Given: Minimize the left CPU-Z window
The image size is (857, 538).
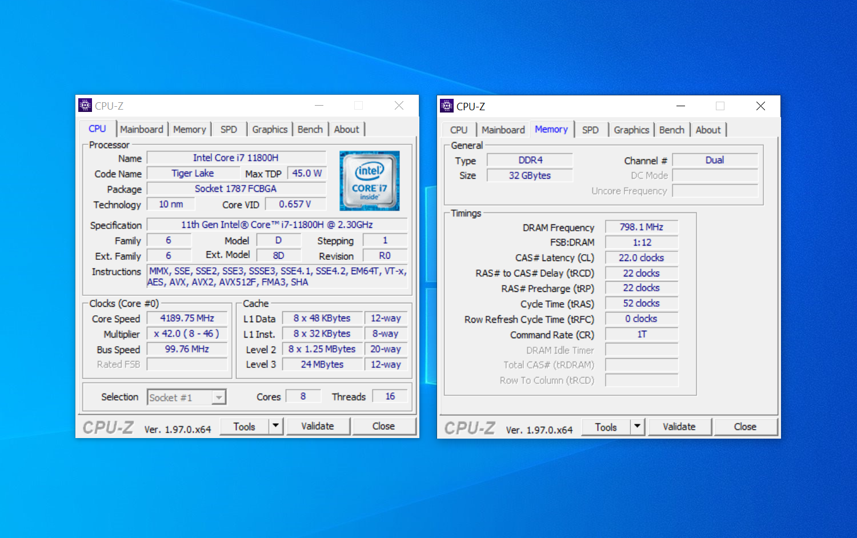Looking at the screenshot, I should pyautogui.click(x=319, y=105).
